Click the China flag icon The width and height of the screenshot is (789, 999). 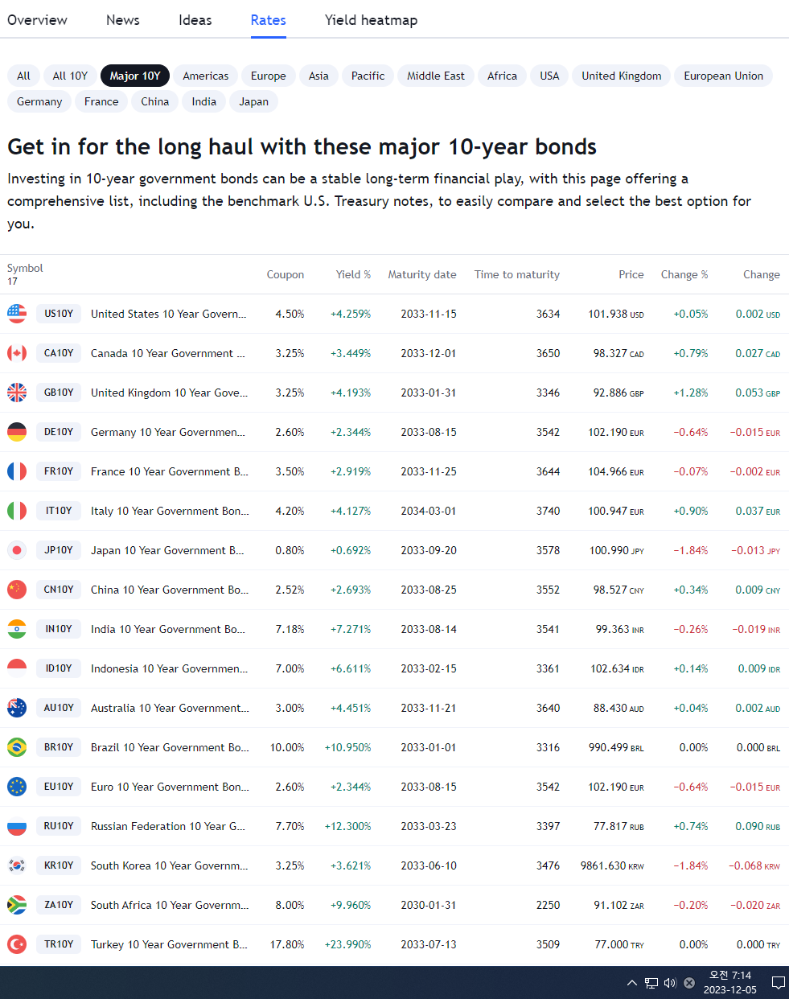click(x=17, y=590)
